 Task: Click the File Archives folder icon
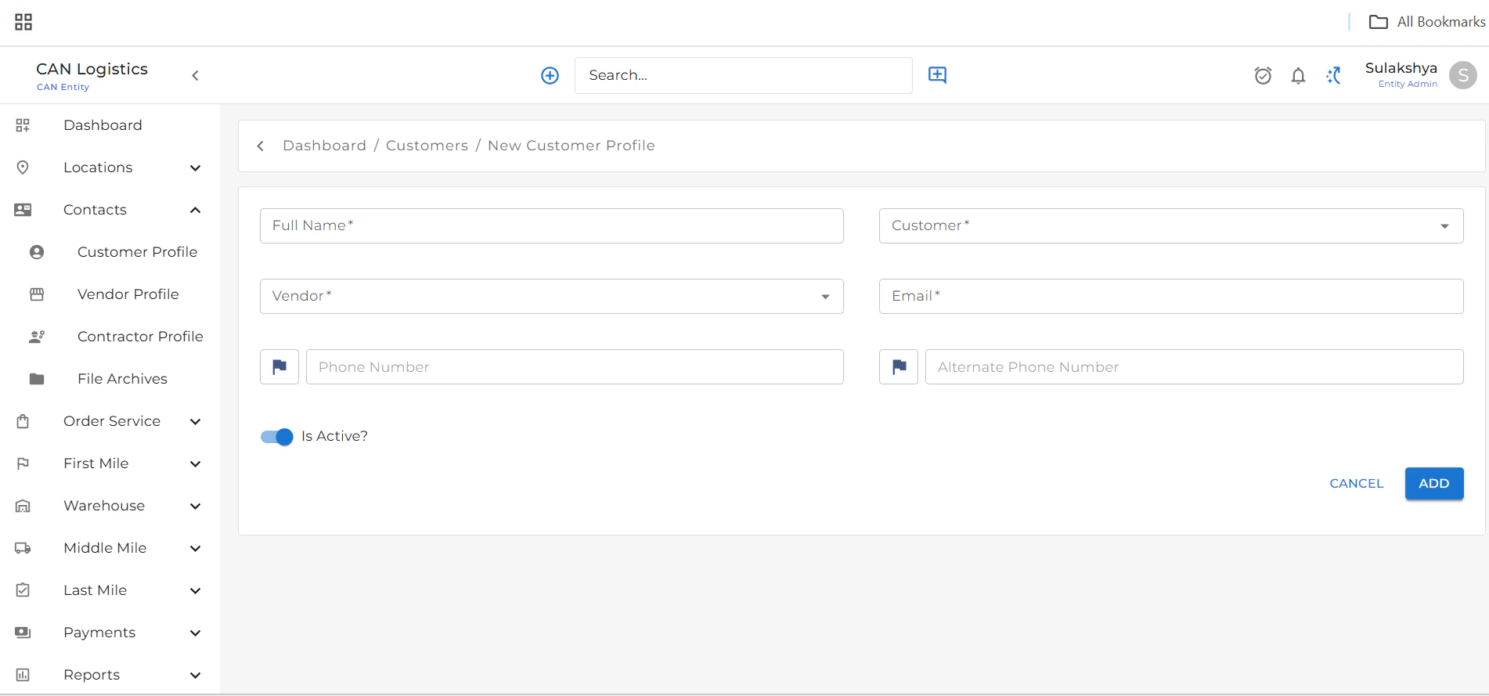[x=37, y=379]
